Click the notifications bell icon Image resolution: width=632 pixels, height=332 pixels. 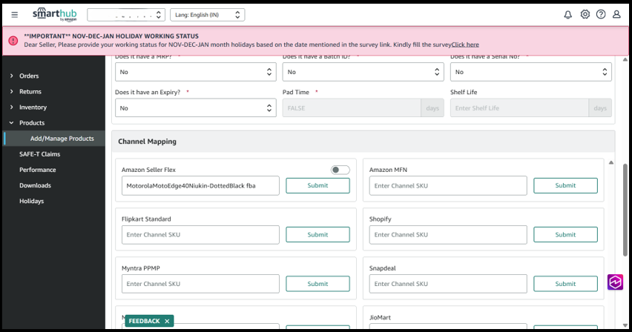(567, 14)
